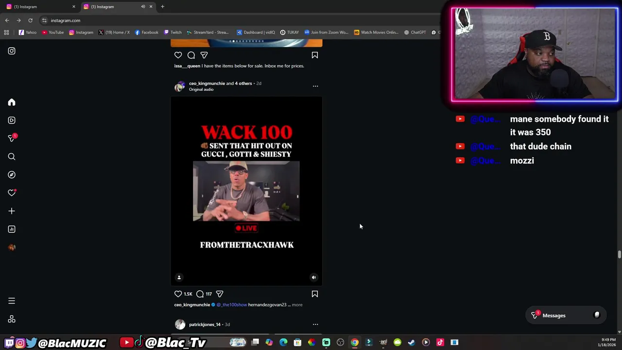Click Instagram logo in sidebar

tap(12, 51)
